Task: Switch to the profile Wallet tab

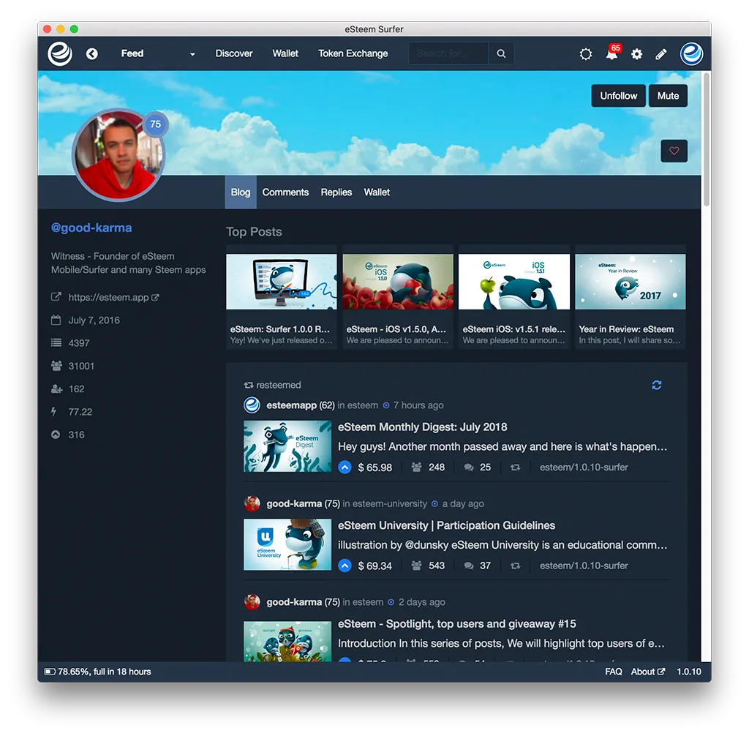Action: click(377, 192)
